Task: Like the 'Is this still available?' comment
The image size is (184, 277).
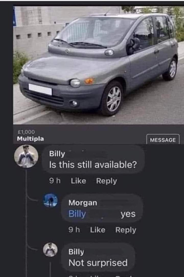Action: [x=78, y=181]
